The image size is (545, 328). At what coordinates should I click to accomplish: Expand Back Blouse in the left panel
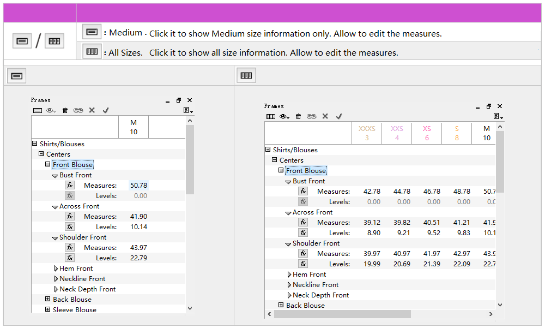tap(48, 300)
